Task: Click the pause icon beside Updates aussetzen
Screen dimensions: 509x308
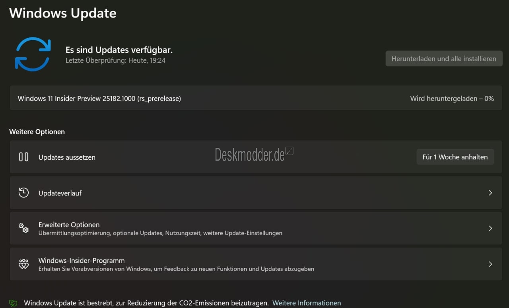Action: [23, 157]
